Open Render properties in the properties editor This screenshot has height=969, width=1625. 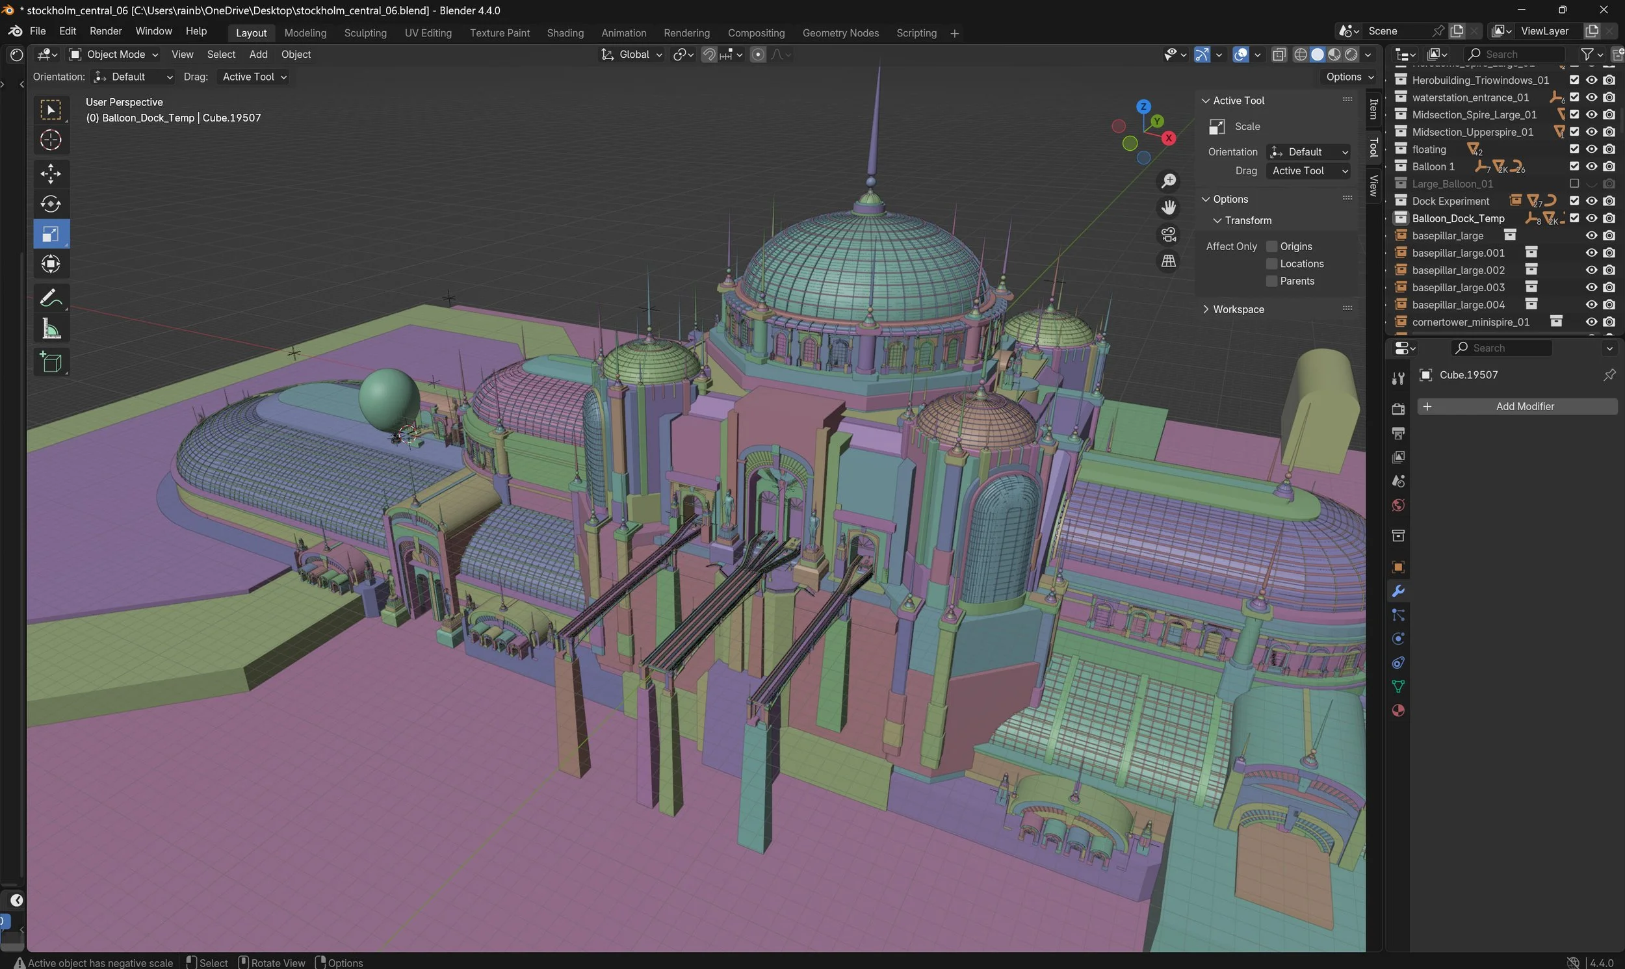1397,408
